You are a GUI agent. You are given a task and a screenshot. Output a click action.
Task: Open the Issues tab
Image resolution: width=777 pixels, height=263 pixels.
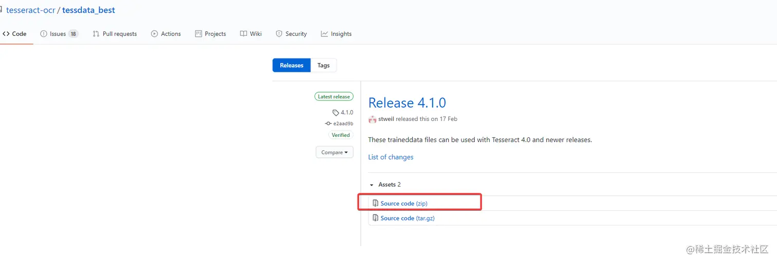(59, 34)
